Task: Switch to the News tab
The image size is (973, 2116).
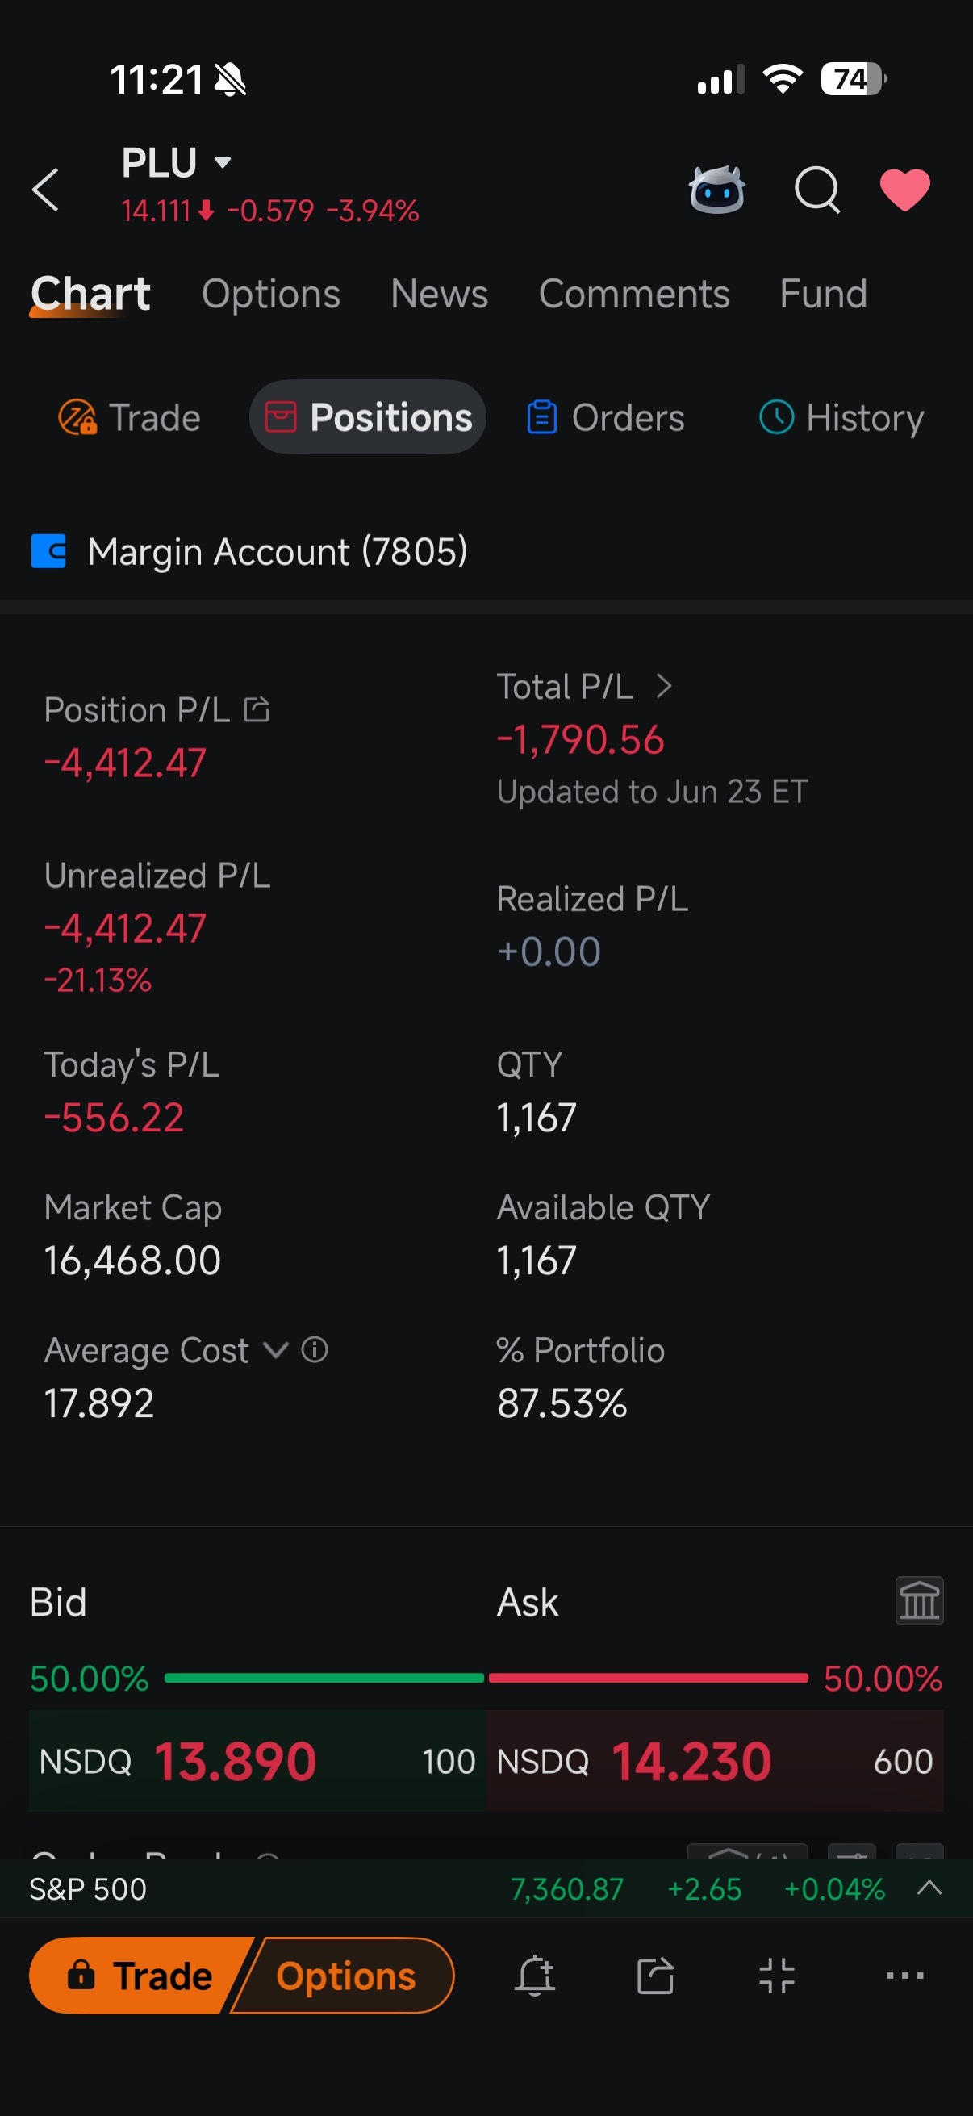Action: tap(439, 294)
